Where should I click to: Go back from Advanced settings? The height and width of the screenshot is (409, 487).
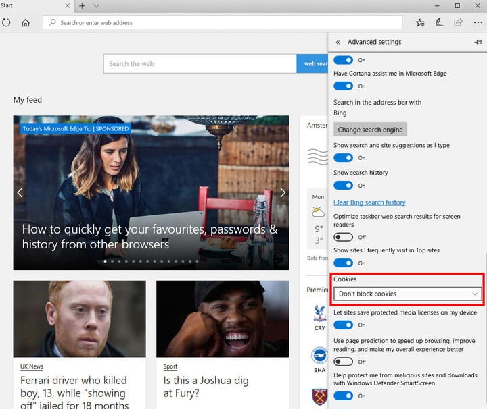coord(338,42)
